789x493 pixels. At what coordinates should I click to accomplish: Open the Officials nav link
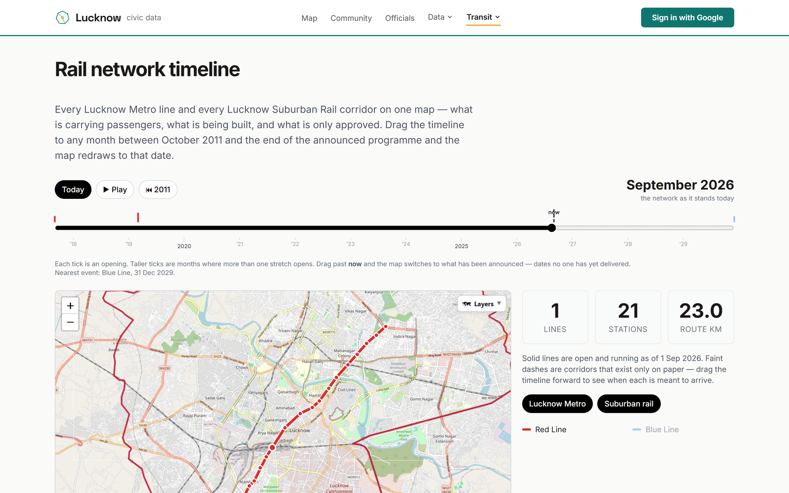pos(400,18)
